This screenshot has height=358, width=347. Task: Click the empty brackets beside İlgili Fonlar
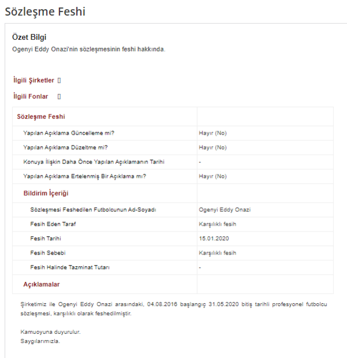[x=59, y=96]
